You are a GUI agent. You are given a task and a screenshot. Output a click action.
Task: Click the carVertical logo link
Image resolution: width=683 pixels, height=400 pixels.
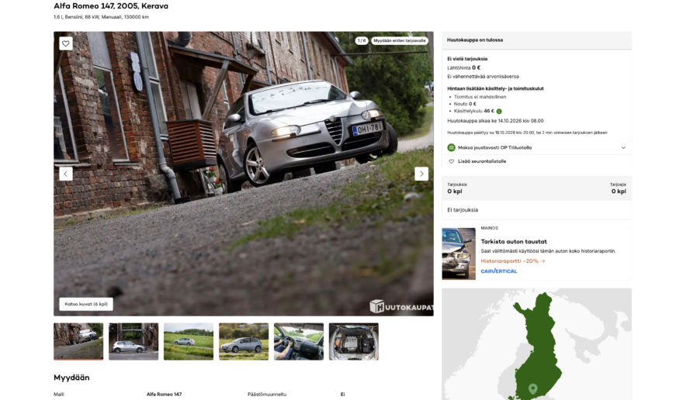pos(499,271)
